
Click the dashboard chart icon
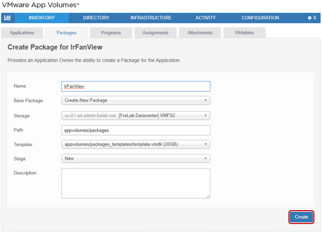pos(7,18)
